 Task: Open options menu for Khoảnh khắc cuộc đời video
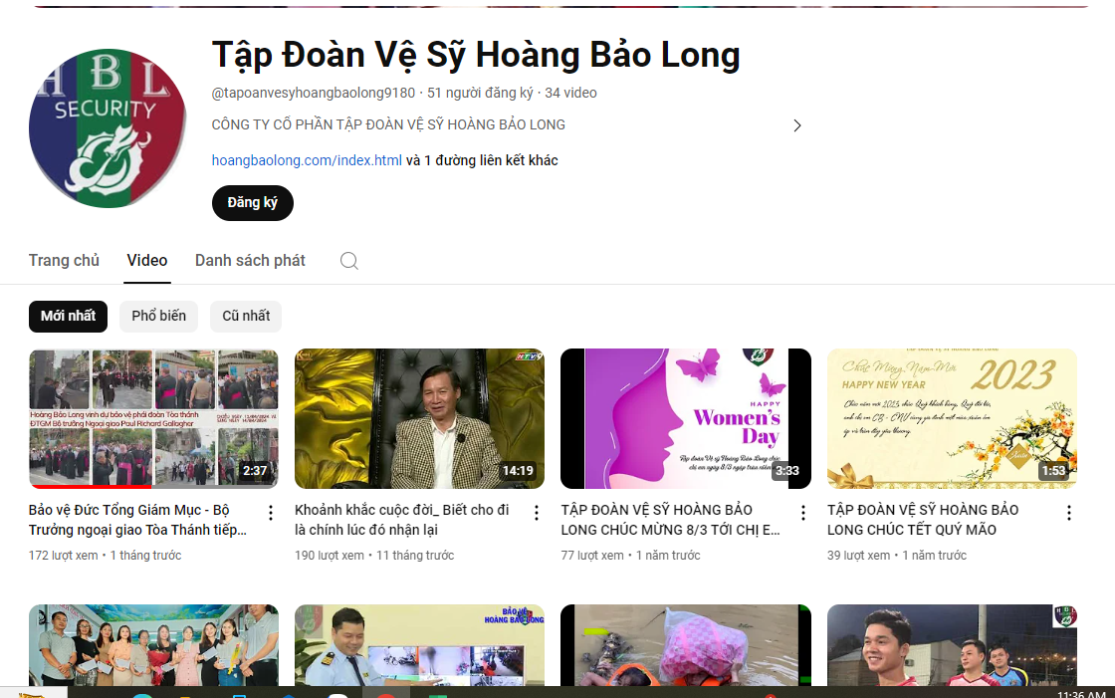pyautogui.click(x=537, y=513)
